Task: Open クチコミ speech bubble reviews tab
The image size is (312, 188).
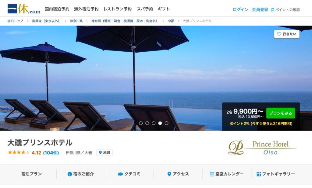Action: click(x=120, y=174)
